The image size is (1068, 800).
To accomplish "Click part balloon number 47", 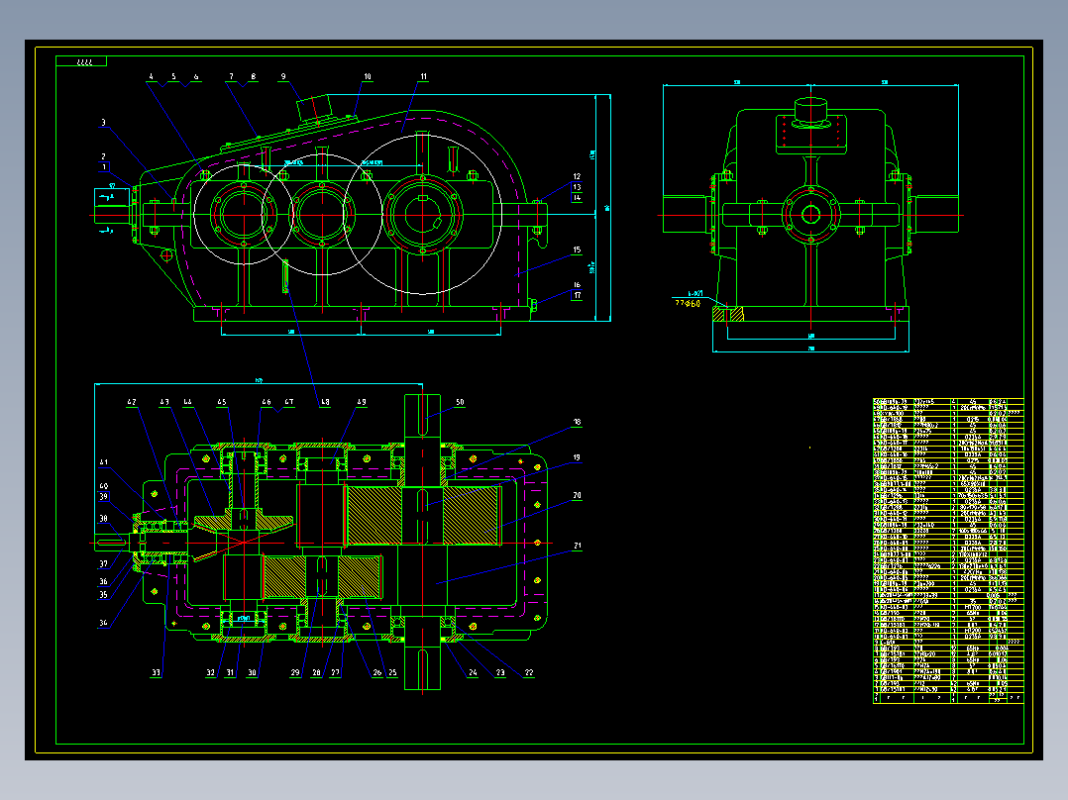I will point(289,402).
